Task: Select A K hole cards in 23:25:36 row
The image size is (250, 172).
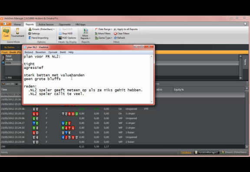Action: point(36,109)
